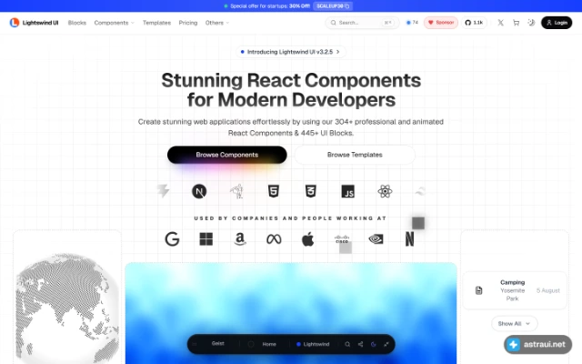
Task: Click the Cisco logo
Action: (x=342, y=239)
